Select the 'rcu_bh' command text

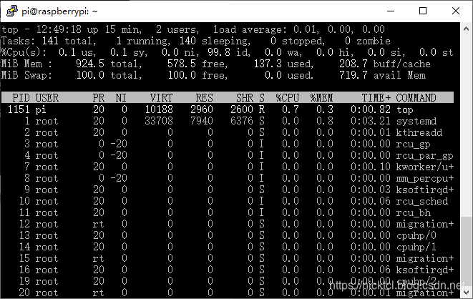click(414, 212)
